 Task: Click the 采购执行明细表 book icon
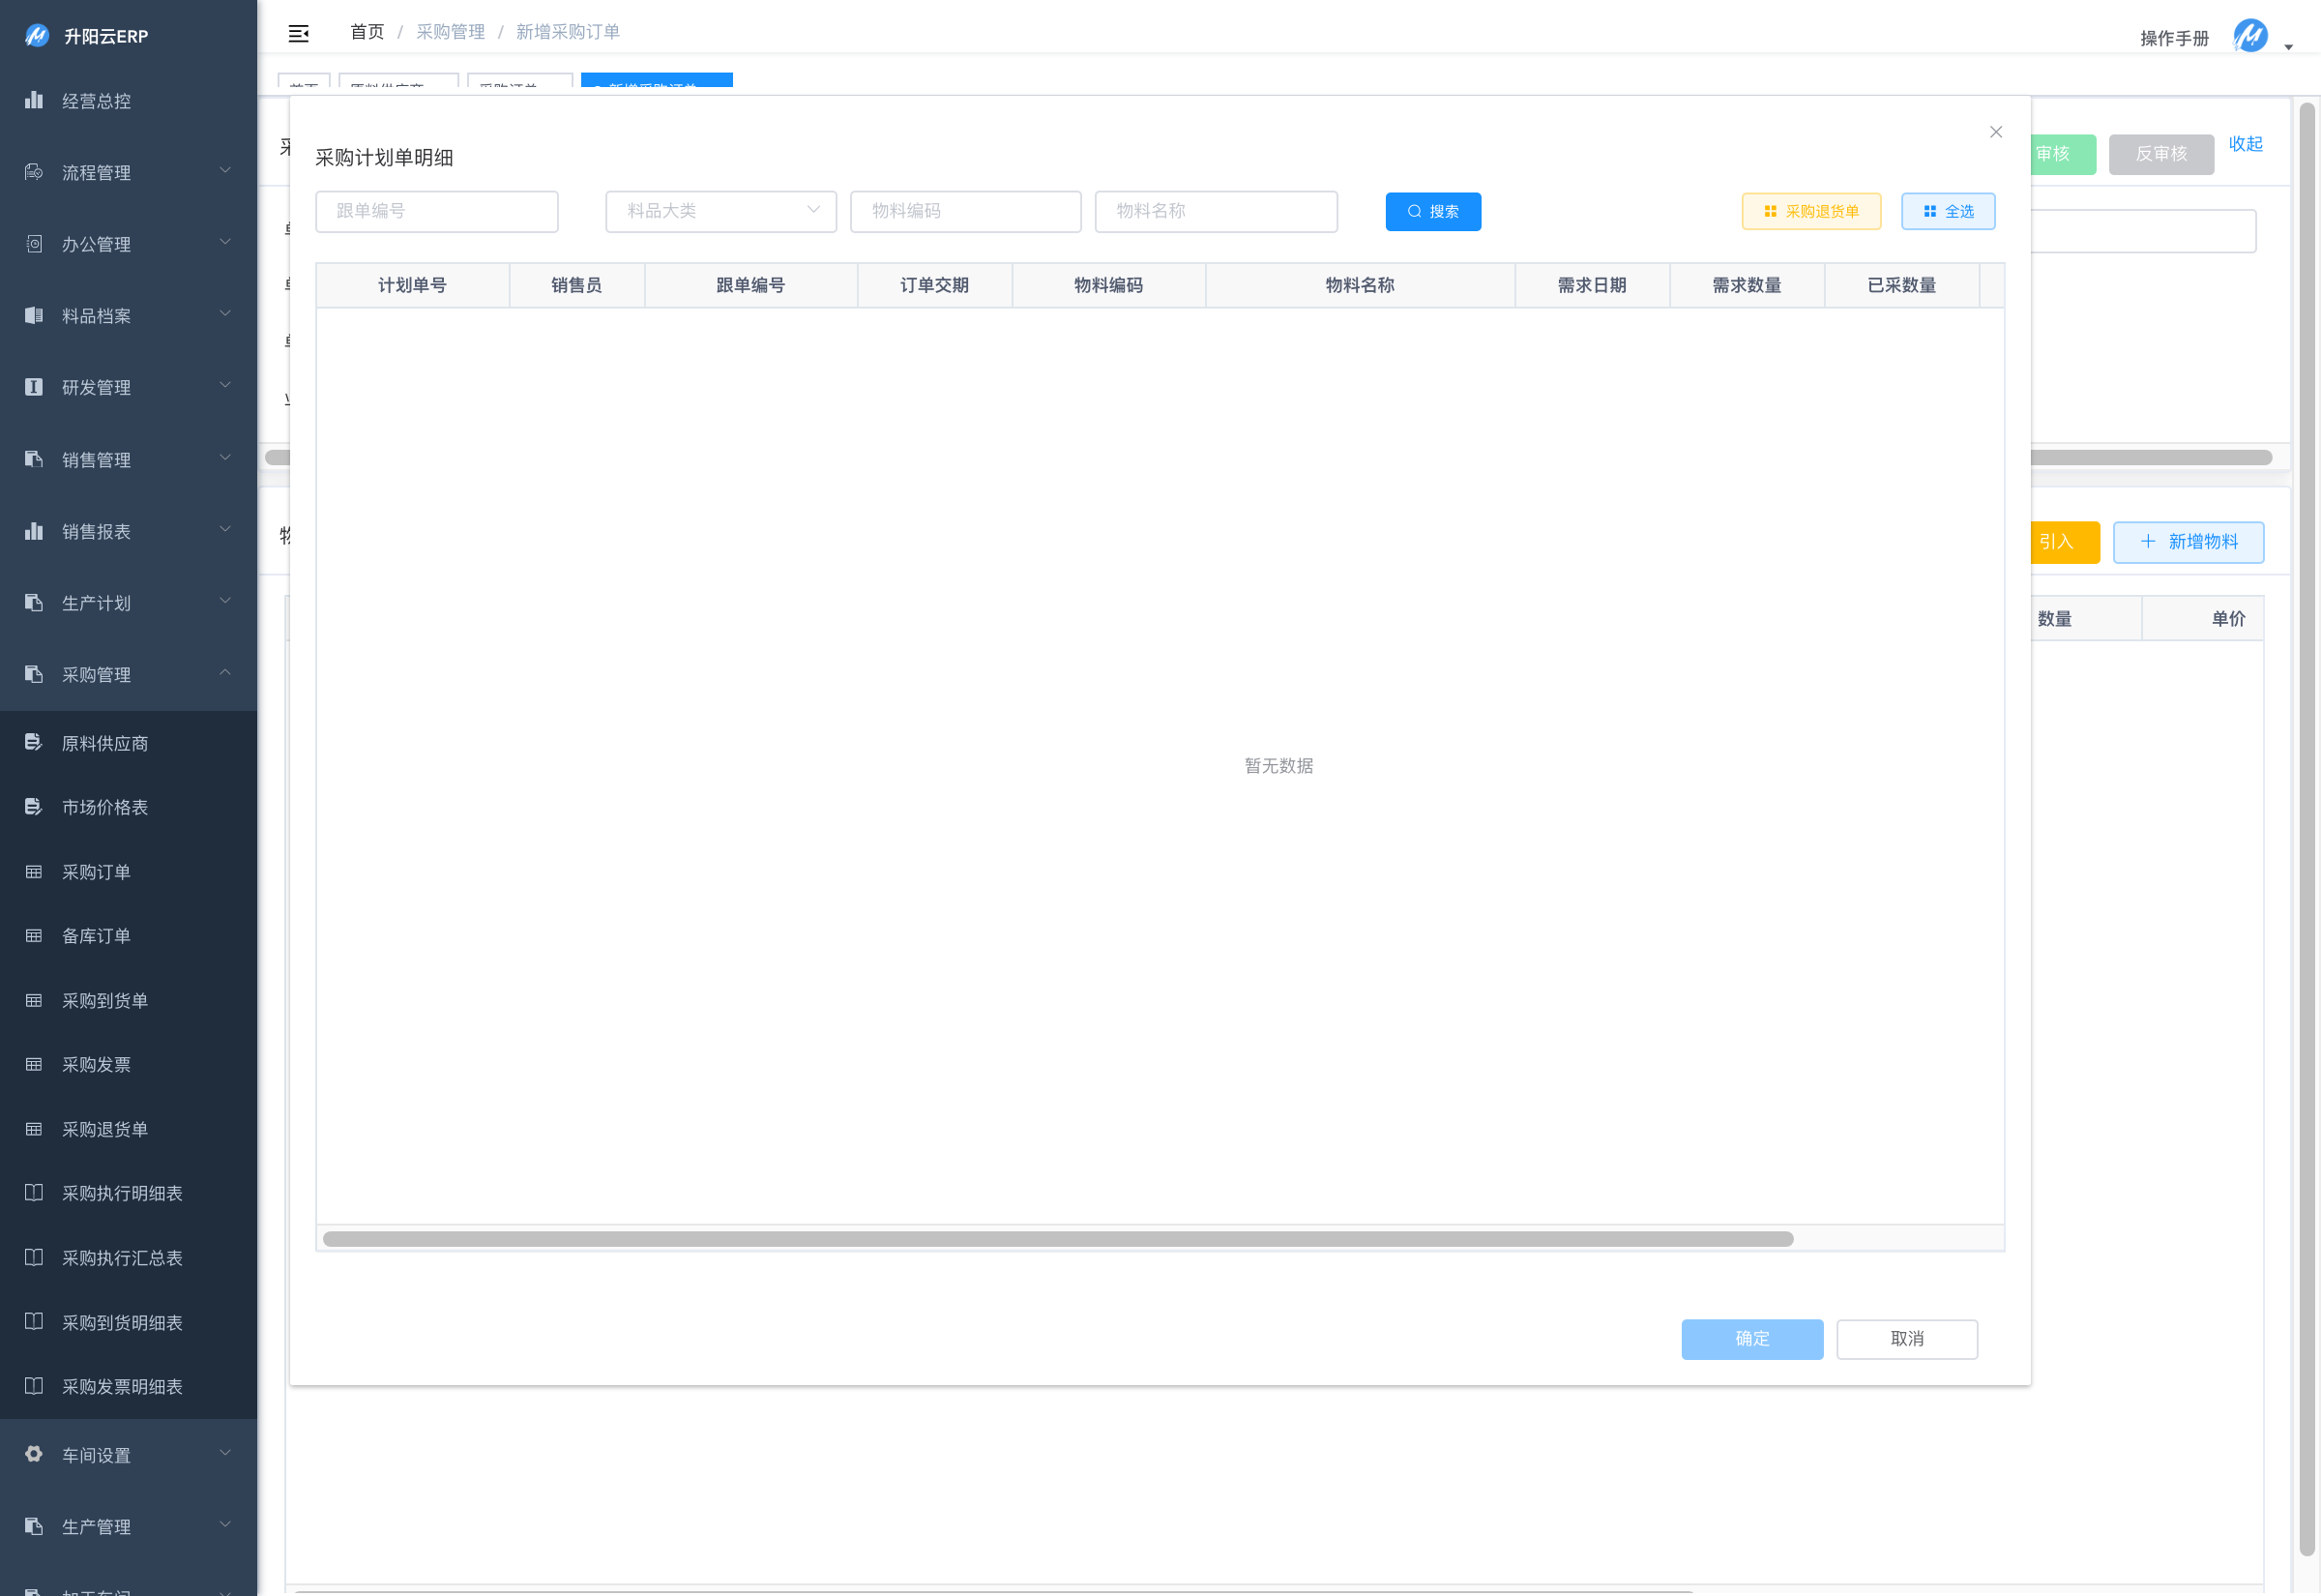click(x=34, y=1193)
